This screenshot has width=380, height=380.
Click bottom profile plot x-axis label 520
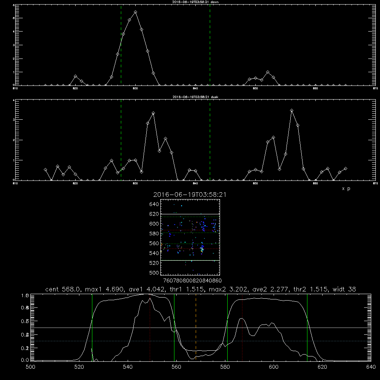(x=79, y=367)
